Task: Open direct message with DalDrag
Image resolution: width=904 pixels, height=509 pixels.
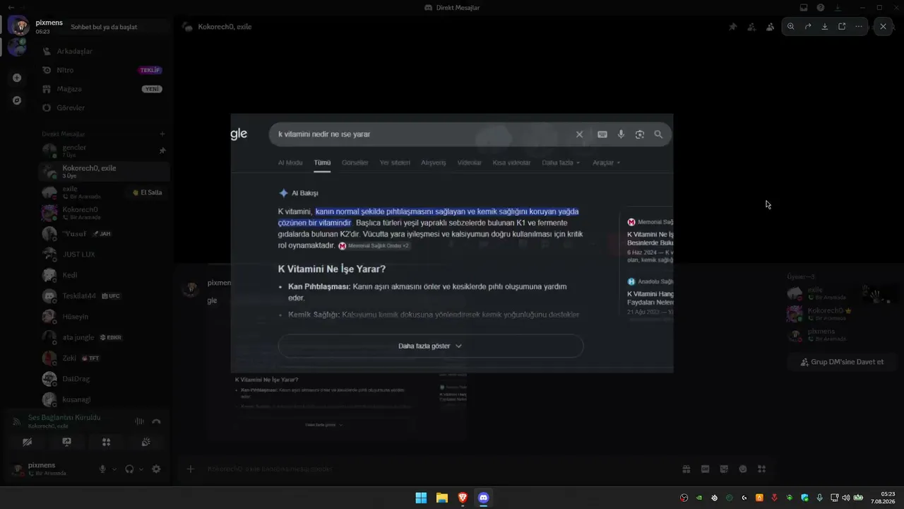Action: coord(105,379)
